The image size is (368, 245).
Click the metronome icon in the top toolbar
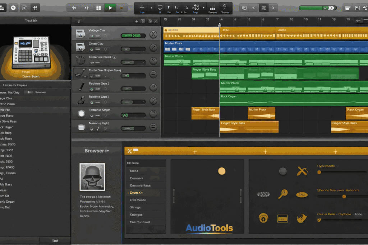click(x=14, y=7)
